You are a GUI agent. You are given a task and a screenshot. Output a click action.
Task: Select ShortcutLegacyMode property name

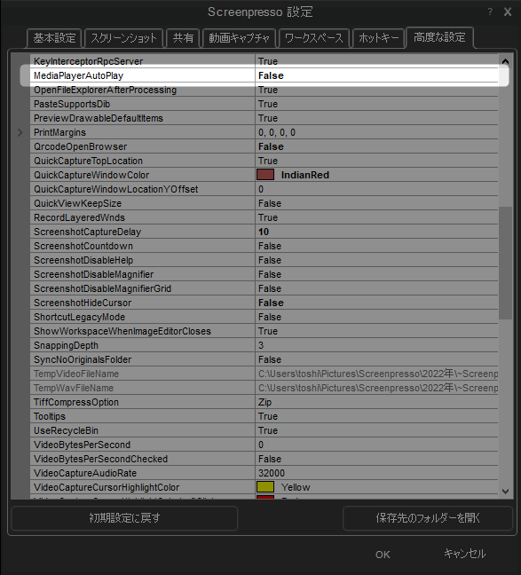(x=79, y=317)
